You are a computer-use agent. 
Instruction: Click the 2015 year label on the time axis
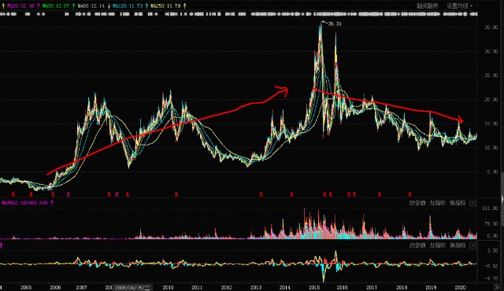[314, 288]
